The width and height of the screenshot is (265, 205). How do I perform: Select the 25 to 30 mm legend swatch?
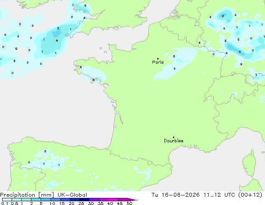coord(84,200)
